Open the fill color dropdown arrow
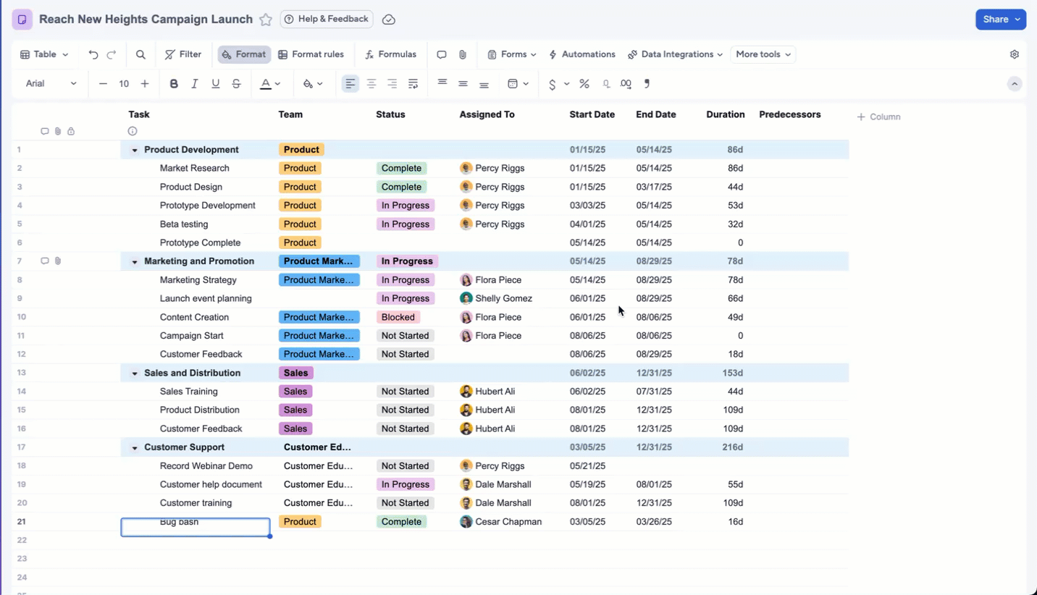 [320, 84]
